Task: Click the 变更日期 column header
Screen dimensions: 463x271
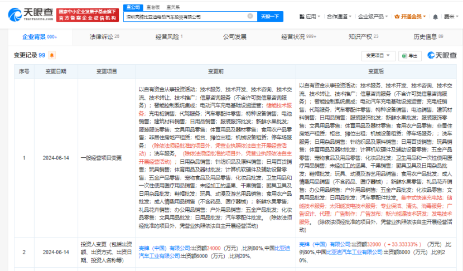Action: point(56,71)
